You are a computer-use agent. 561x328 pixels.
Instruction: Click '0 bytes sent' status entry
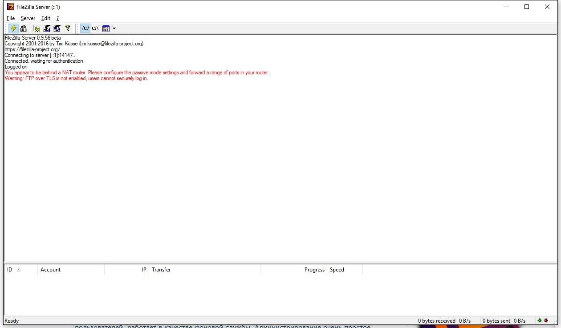496,321
